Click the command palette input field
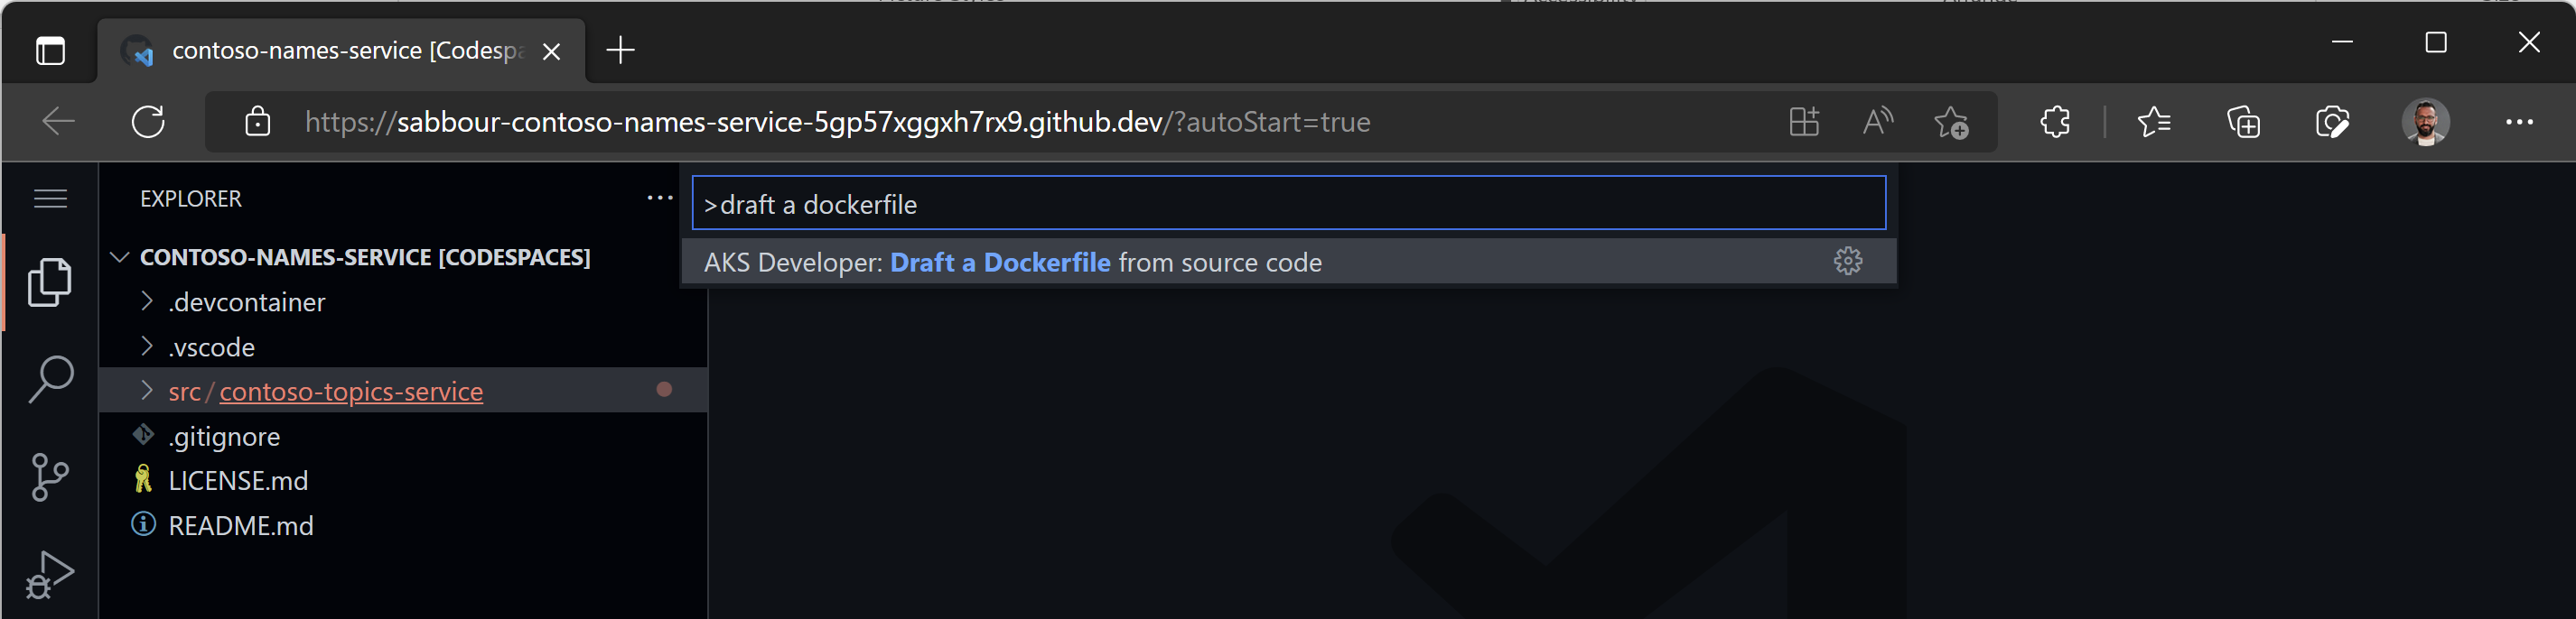The width and height of the screenshot is (2576, 619). [1288, 204]
